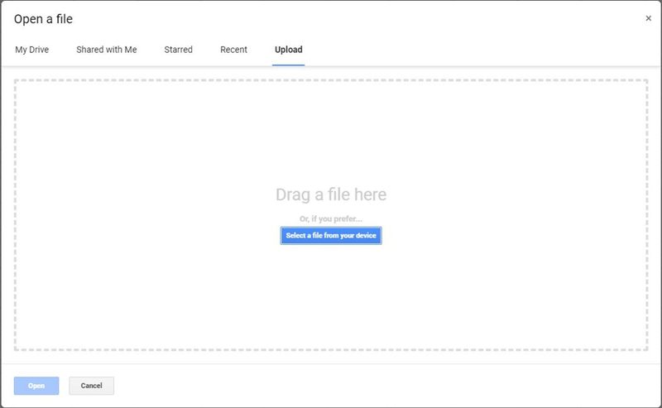Click the 'Or, if you prefer...' text
Screen dimensions: 662x408
(x=331, y=218)
